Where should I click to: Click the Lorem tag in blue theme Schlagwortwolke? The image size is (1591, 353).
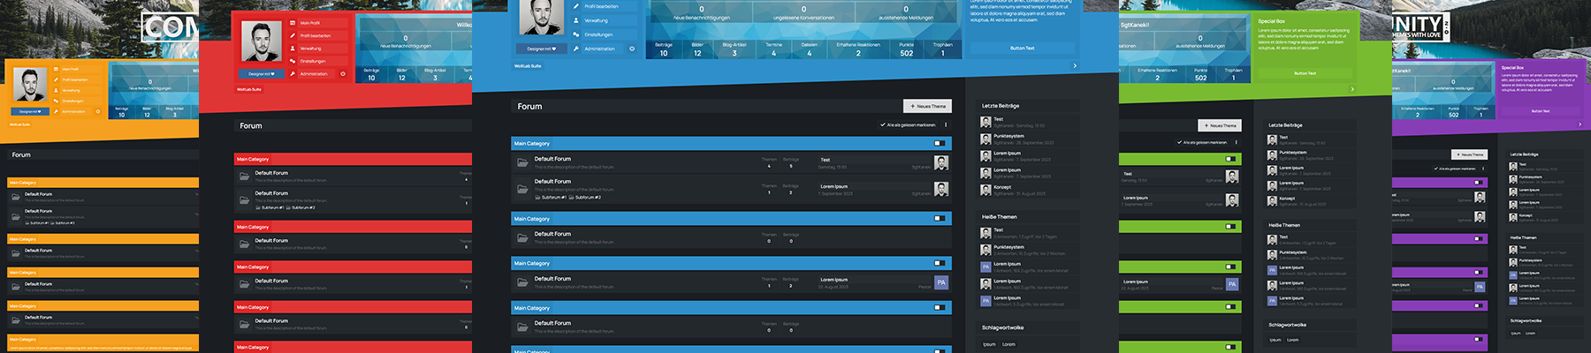tap(1009, 344)
